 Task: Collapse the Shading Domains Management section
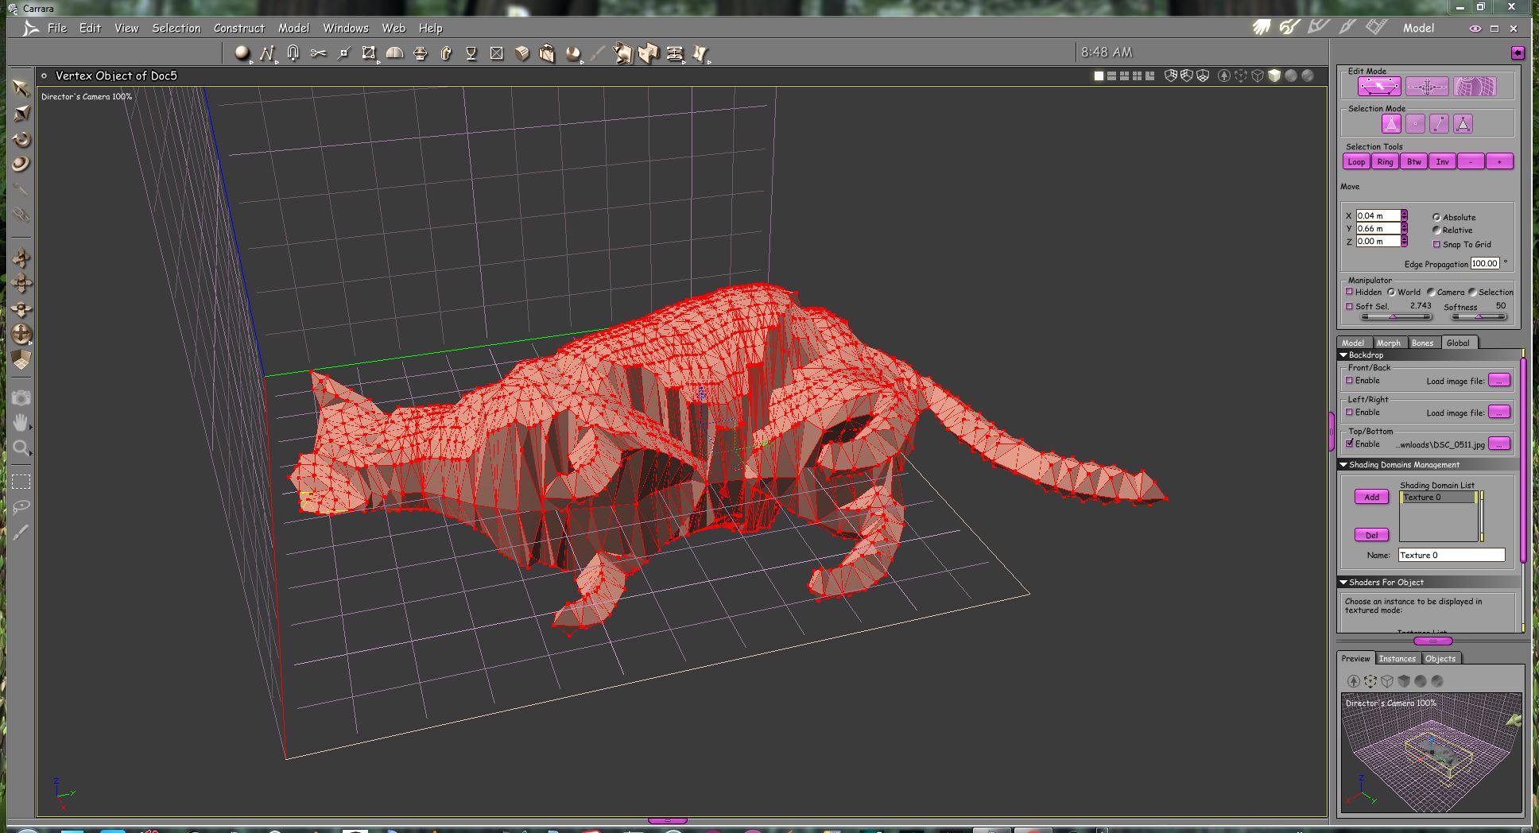[1343, 465]
